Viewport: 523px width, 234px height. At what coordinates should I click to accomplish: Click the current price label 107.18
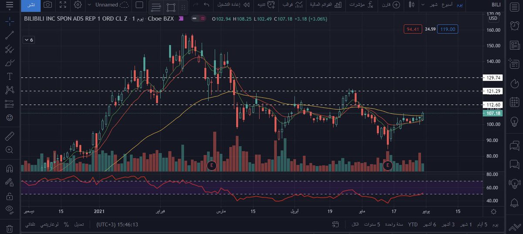(x=493, y=113)
